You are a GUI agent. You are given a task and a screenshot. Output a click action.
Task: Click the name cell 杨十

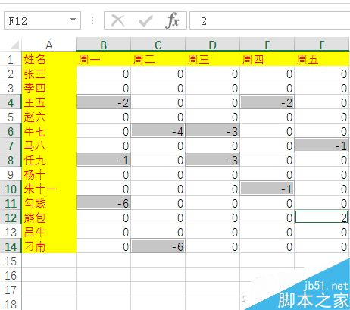[x=48, y=174]
